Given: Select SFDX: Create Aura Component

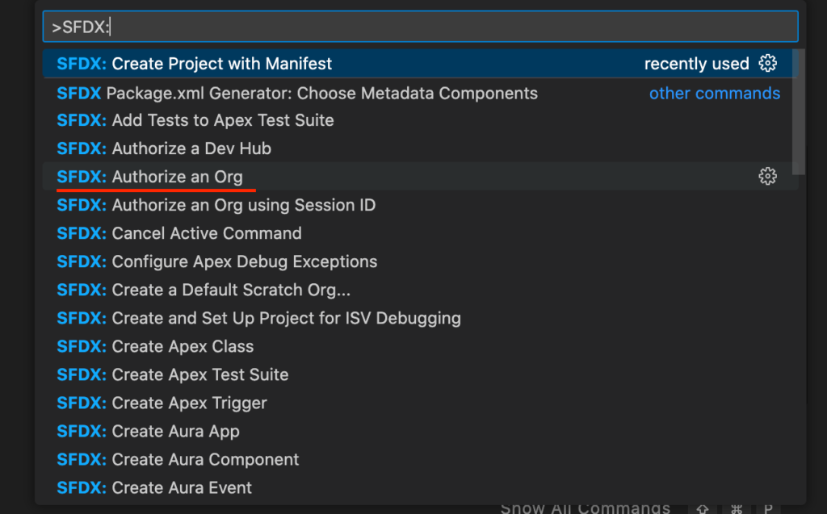Looking at the screenshot, I should click(x=178, y=459).
